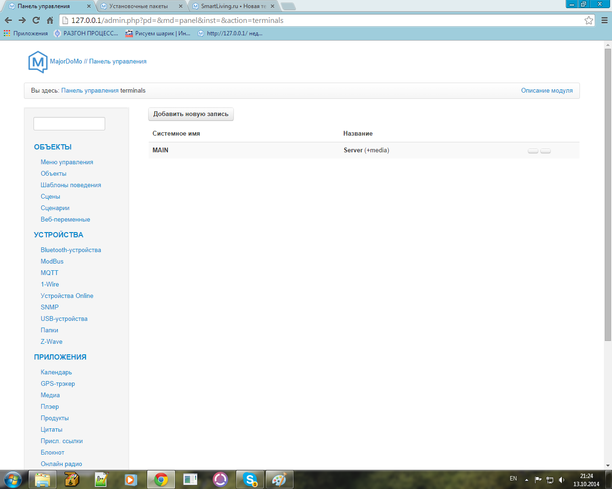Open Z-Wave in the sidebar
The width and height of the screenshot is (612, 489).
[52, 341]
